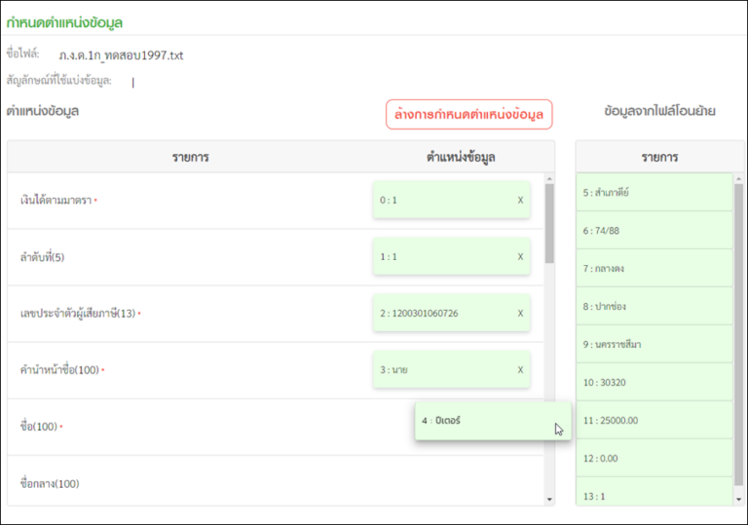748x525 pixels.
Task: Remove the '2 : 1200301060726' mapping with X
Action: tap(520, 314)
